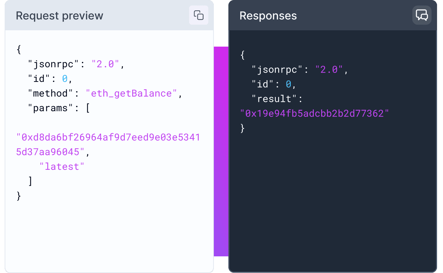Open the Responses chat bubbles icon
This screenshot has width=443, height=273.
point(422,15)
